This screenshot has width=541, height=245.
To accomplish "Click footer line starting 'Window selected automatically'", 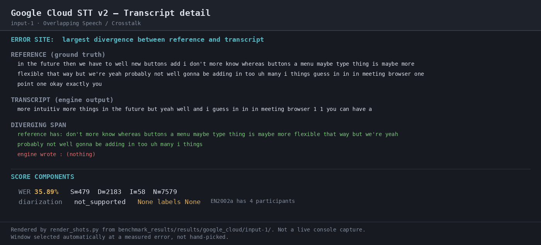I will pos(120,237).
